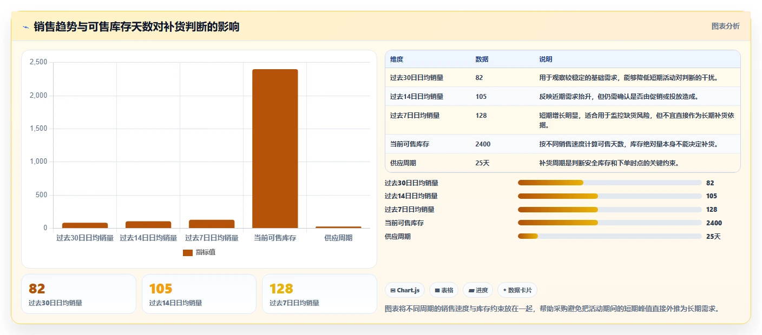Select the 表格 chip
The image size is (762, 335).
[444, 290]
